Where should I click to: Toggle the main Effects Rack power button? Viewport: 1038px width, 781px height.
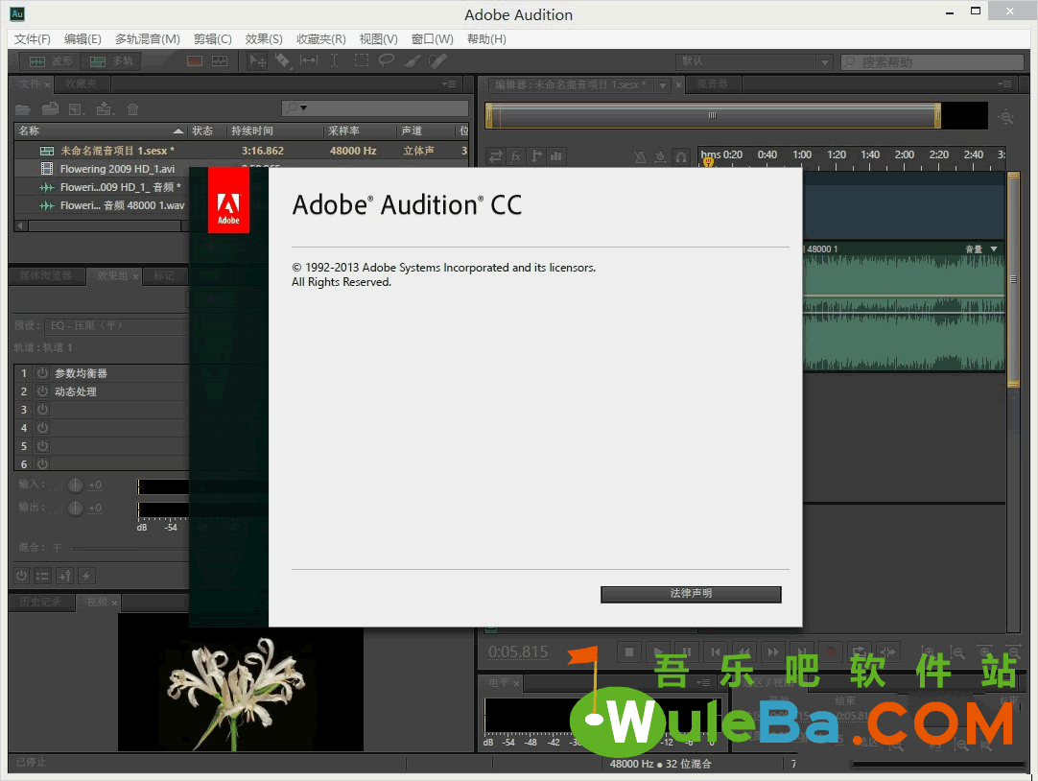point(22,576)
